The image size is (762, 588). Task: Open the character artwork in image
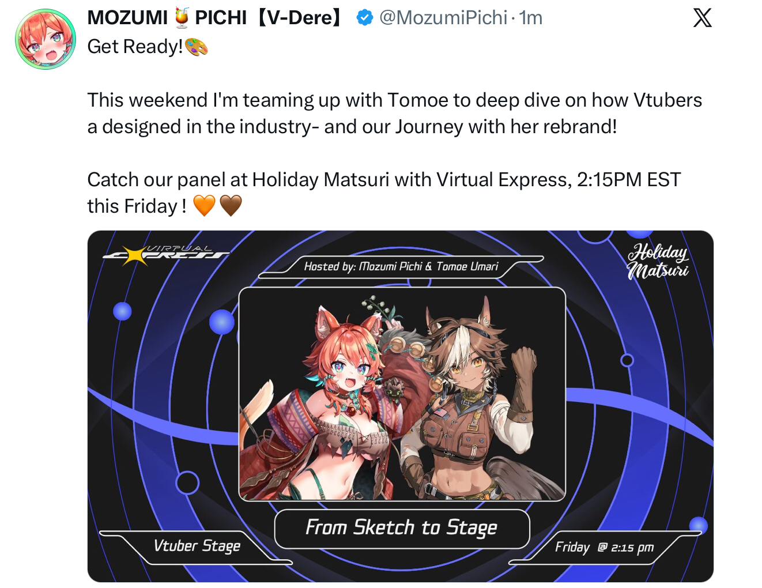point(402,394)
